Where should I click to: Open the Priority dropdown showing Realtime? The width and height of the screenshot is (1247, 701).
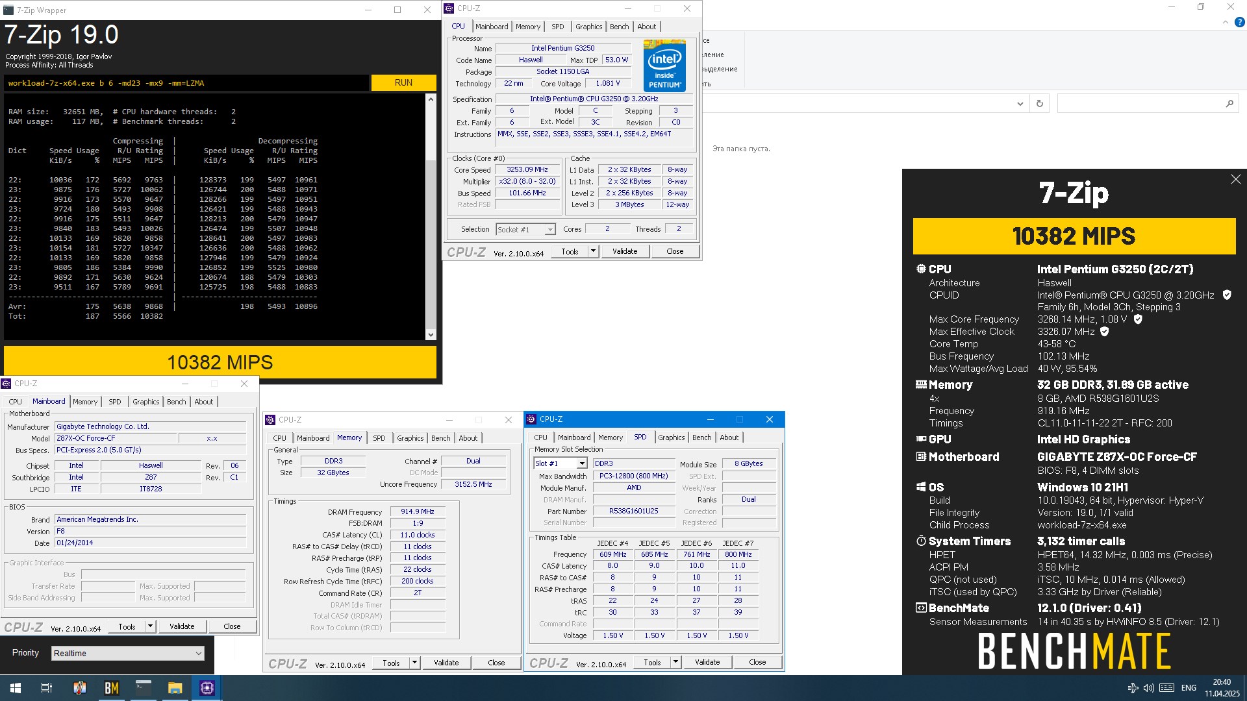128,654
